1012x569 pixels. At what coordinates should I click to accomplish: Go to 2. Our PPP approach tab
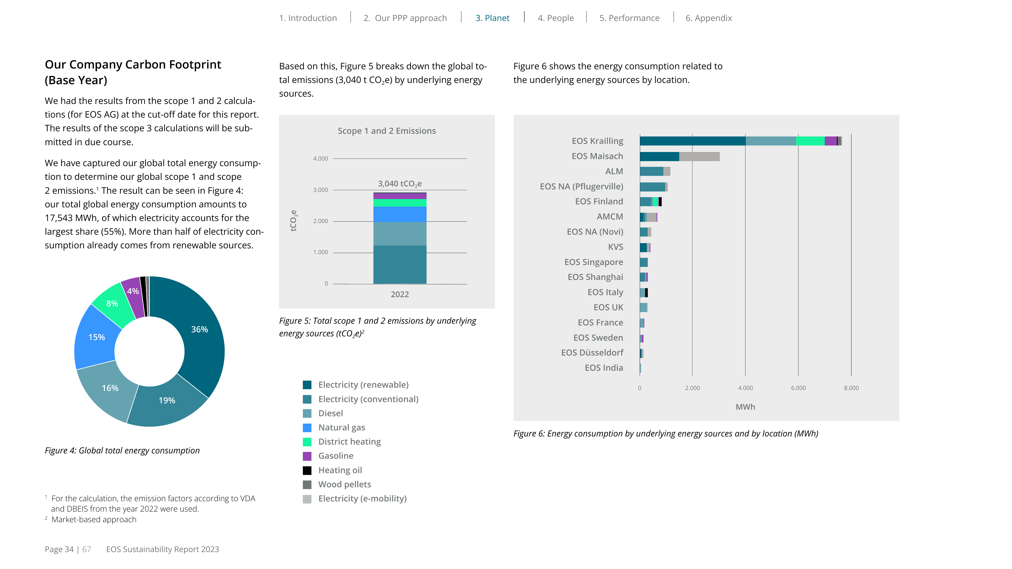[x=405, y=18]
